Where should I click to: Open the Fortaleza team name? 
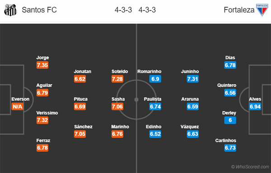pyautogui.click(x=239, y=10)
